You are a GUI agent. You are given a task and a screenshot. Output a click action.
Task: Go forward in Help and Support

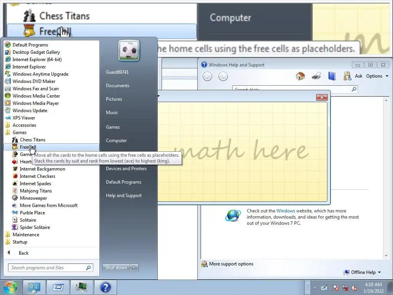tap(223, 76)
